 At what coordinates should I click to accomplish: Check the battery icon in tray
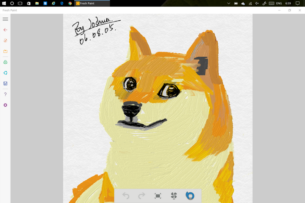[236, 3]
